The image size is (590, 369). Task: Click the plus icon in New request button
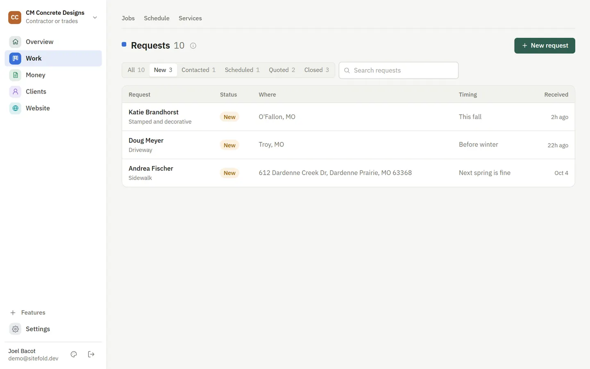tap(524, 46)
